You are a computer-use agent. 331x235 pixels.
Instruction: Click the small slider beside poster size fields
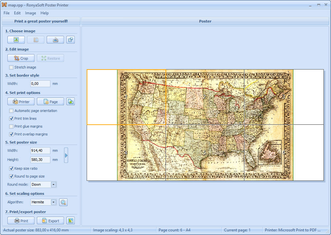pyautogui.click(x=66, y=155)
